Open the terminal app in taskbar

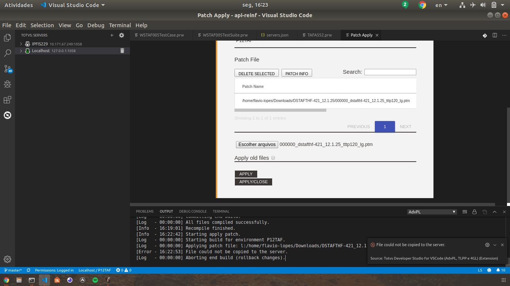tap(32, 280)
